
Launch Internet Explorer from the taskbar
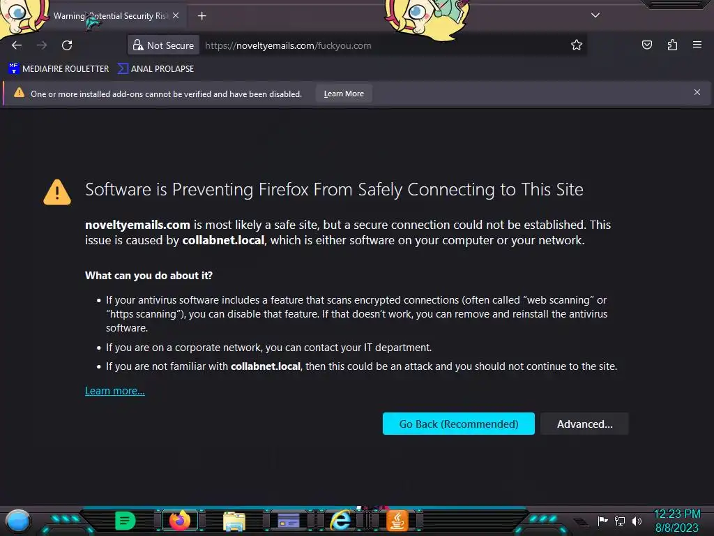tap(342, 521)
